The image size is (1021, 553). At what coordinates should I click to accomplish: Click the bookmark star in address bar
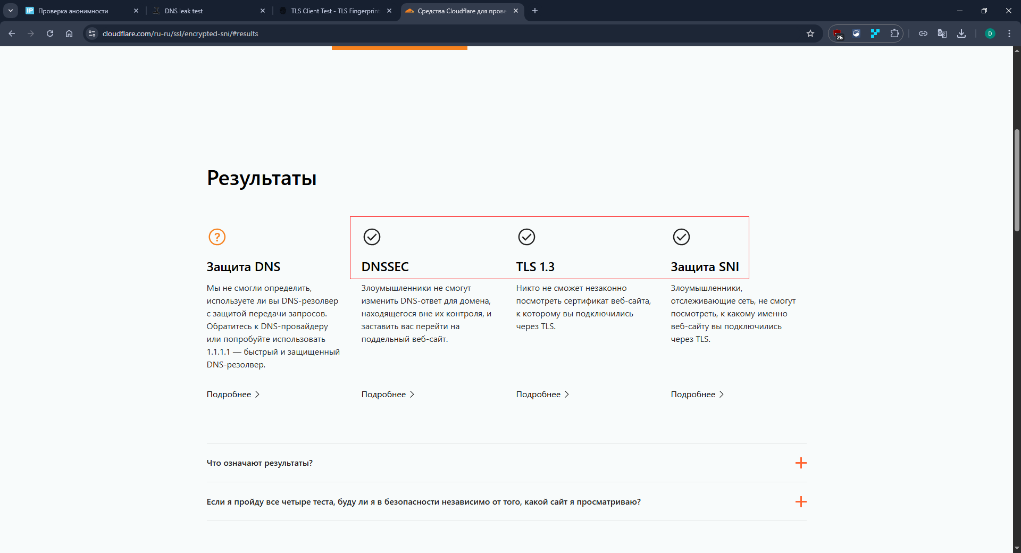pyautogui.click(x=810, y=33)
